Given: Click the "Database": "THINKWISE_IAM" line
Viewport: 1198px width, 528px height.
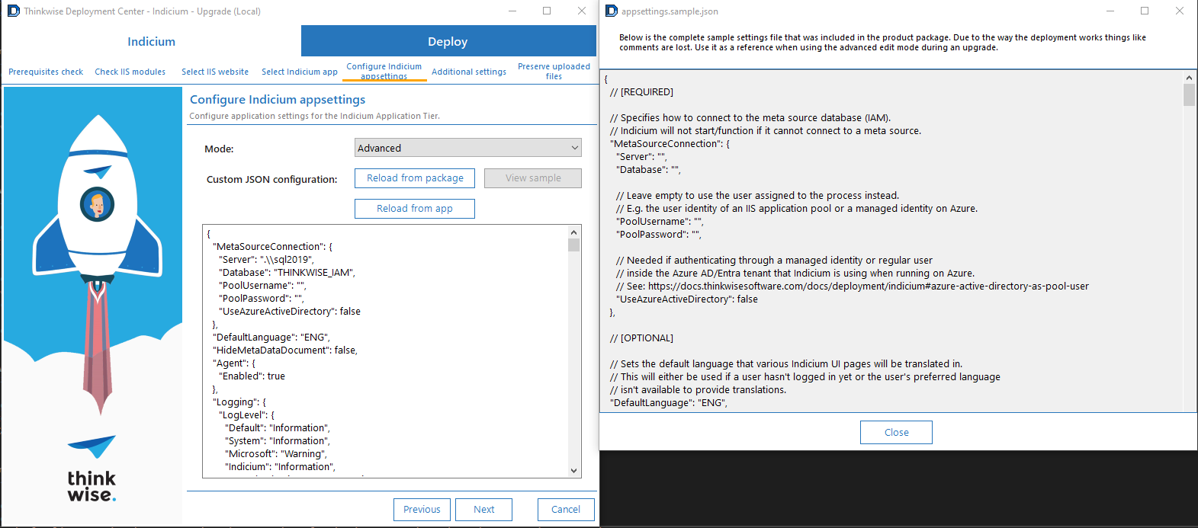Looking at the screenshot, I should tap(287, 273).
